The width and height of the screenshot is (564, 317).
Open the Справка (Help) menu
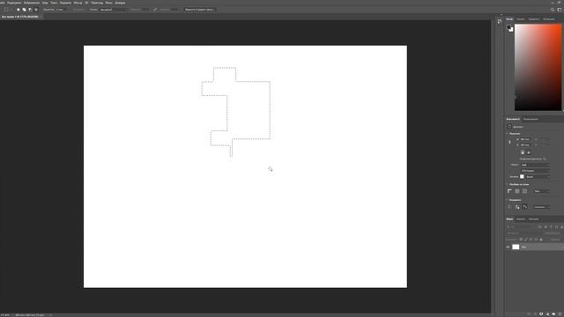120,3
